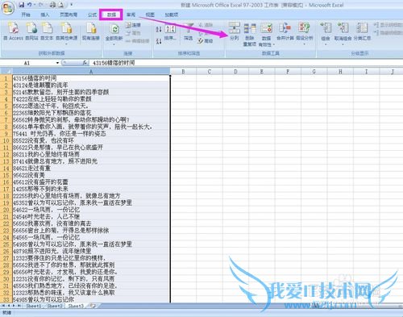
Task: Click the fx insert function button
Action: 85,63
